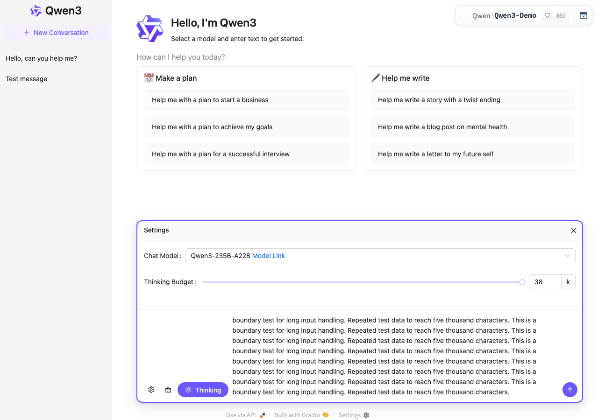Start a New Conversation
Viewport: 598px width, 420px height.
coord(56,33)
